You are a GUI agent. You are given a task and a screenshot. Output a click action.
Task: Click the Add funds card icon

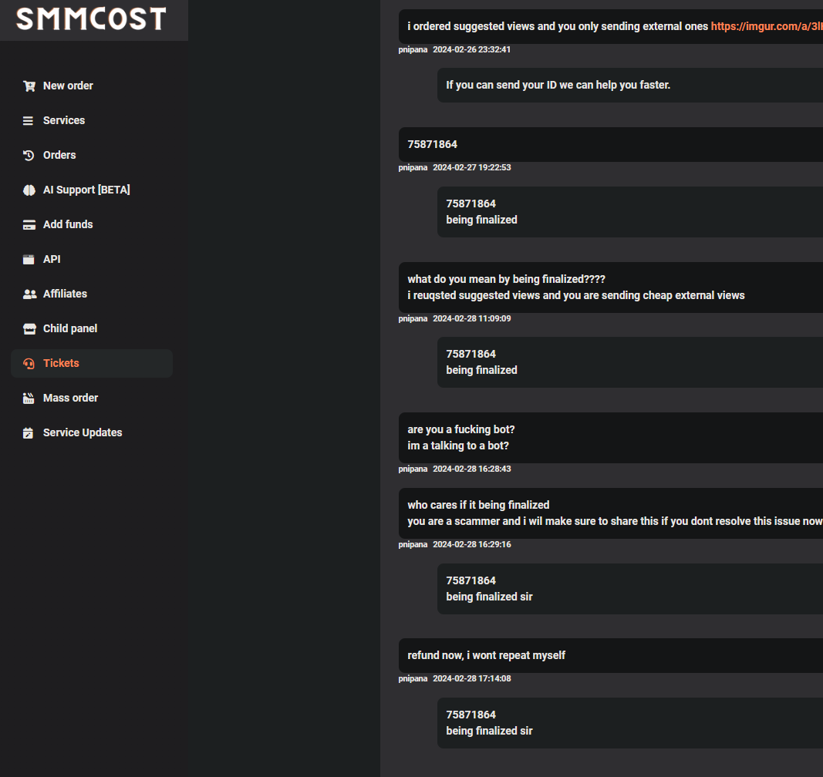pyautogui.click(x=29, y=224)
